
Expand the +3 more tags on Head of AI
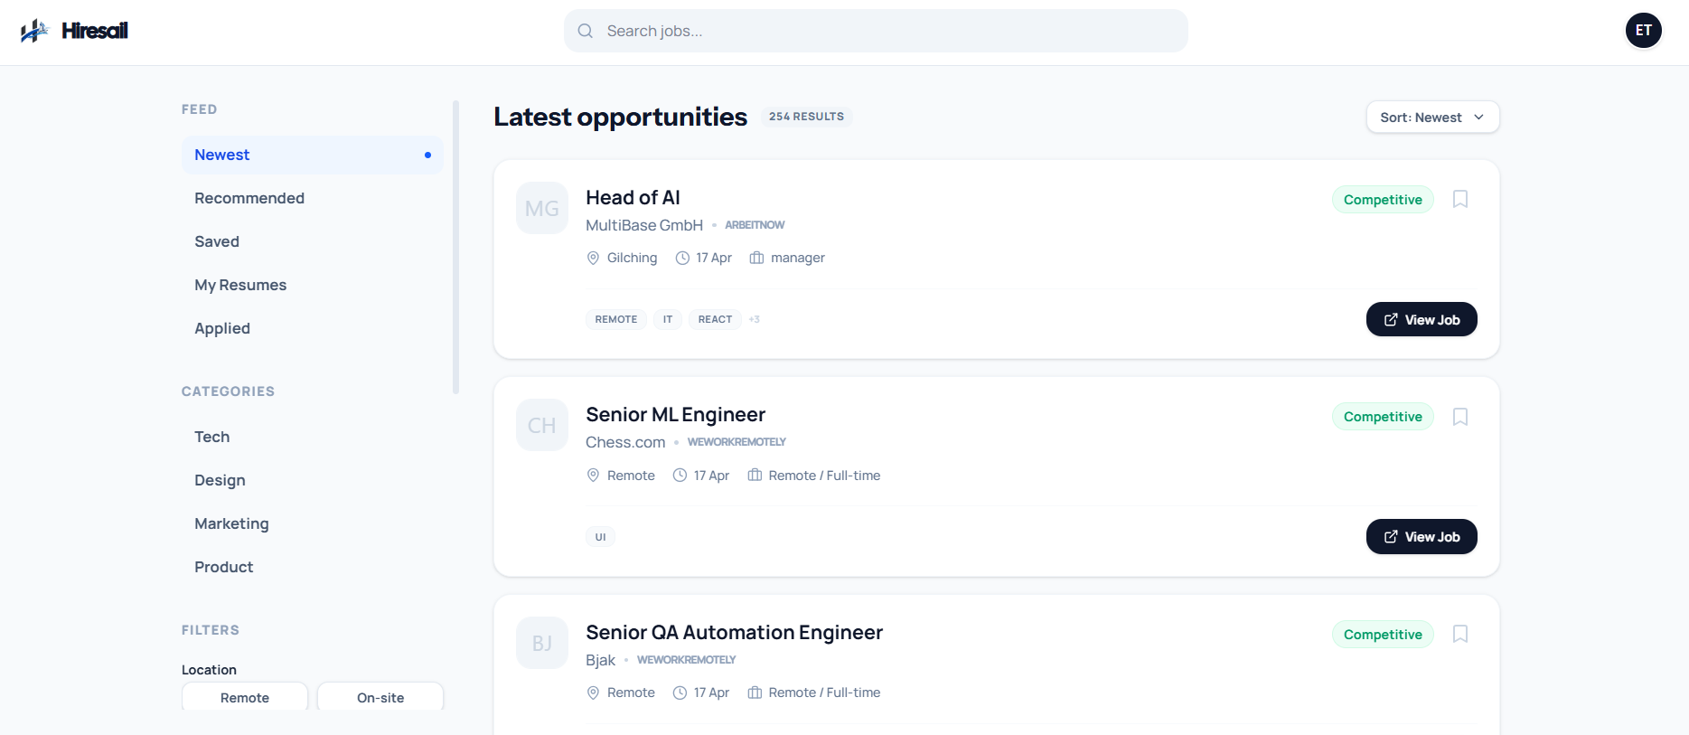[755, 319]
